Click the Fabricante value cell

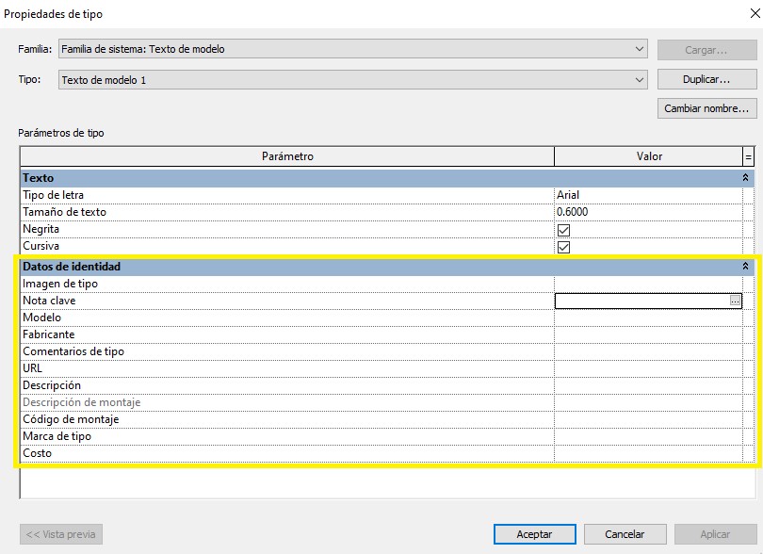coord(648,334)
